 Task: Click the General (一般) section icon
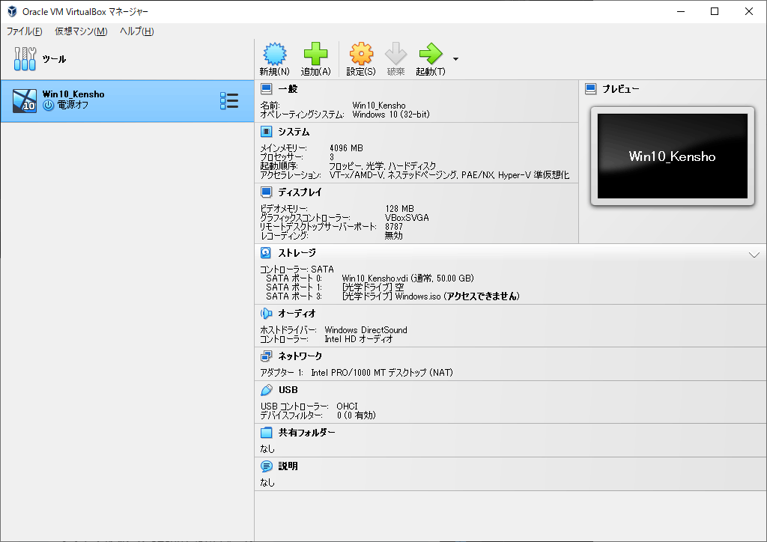(x=266, y=89)
